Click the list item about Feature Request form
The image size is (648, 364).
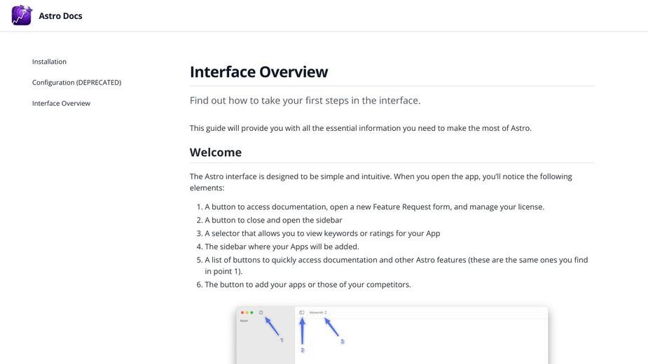[x=374, y=206]
